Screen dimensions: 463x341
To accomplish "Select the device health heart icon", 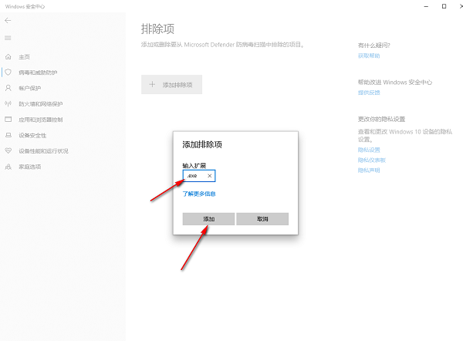I will [8, 151].
